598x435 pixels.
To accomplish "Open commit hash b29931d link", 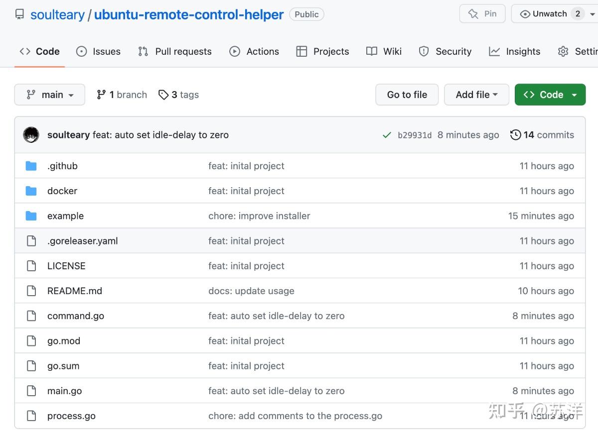I will point(415,135).
